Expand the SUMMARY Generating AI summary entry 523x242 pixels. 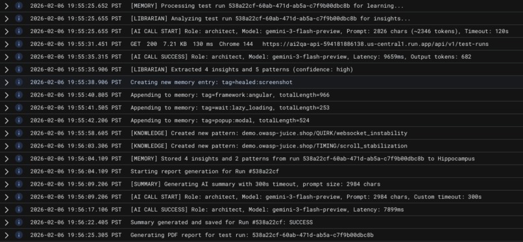pyautogui.click(x=6, y=184)
